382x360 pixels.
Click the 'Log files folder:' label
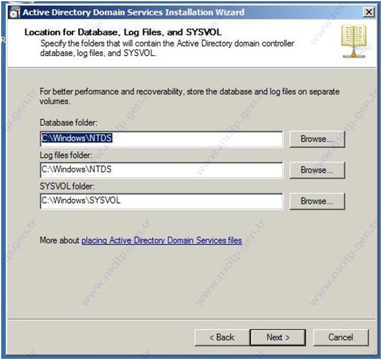[x=66, y=155]
